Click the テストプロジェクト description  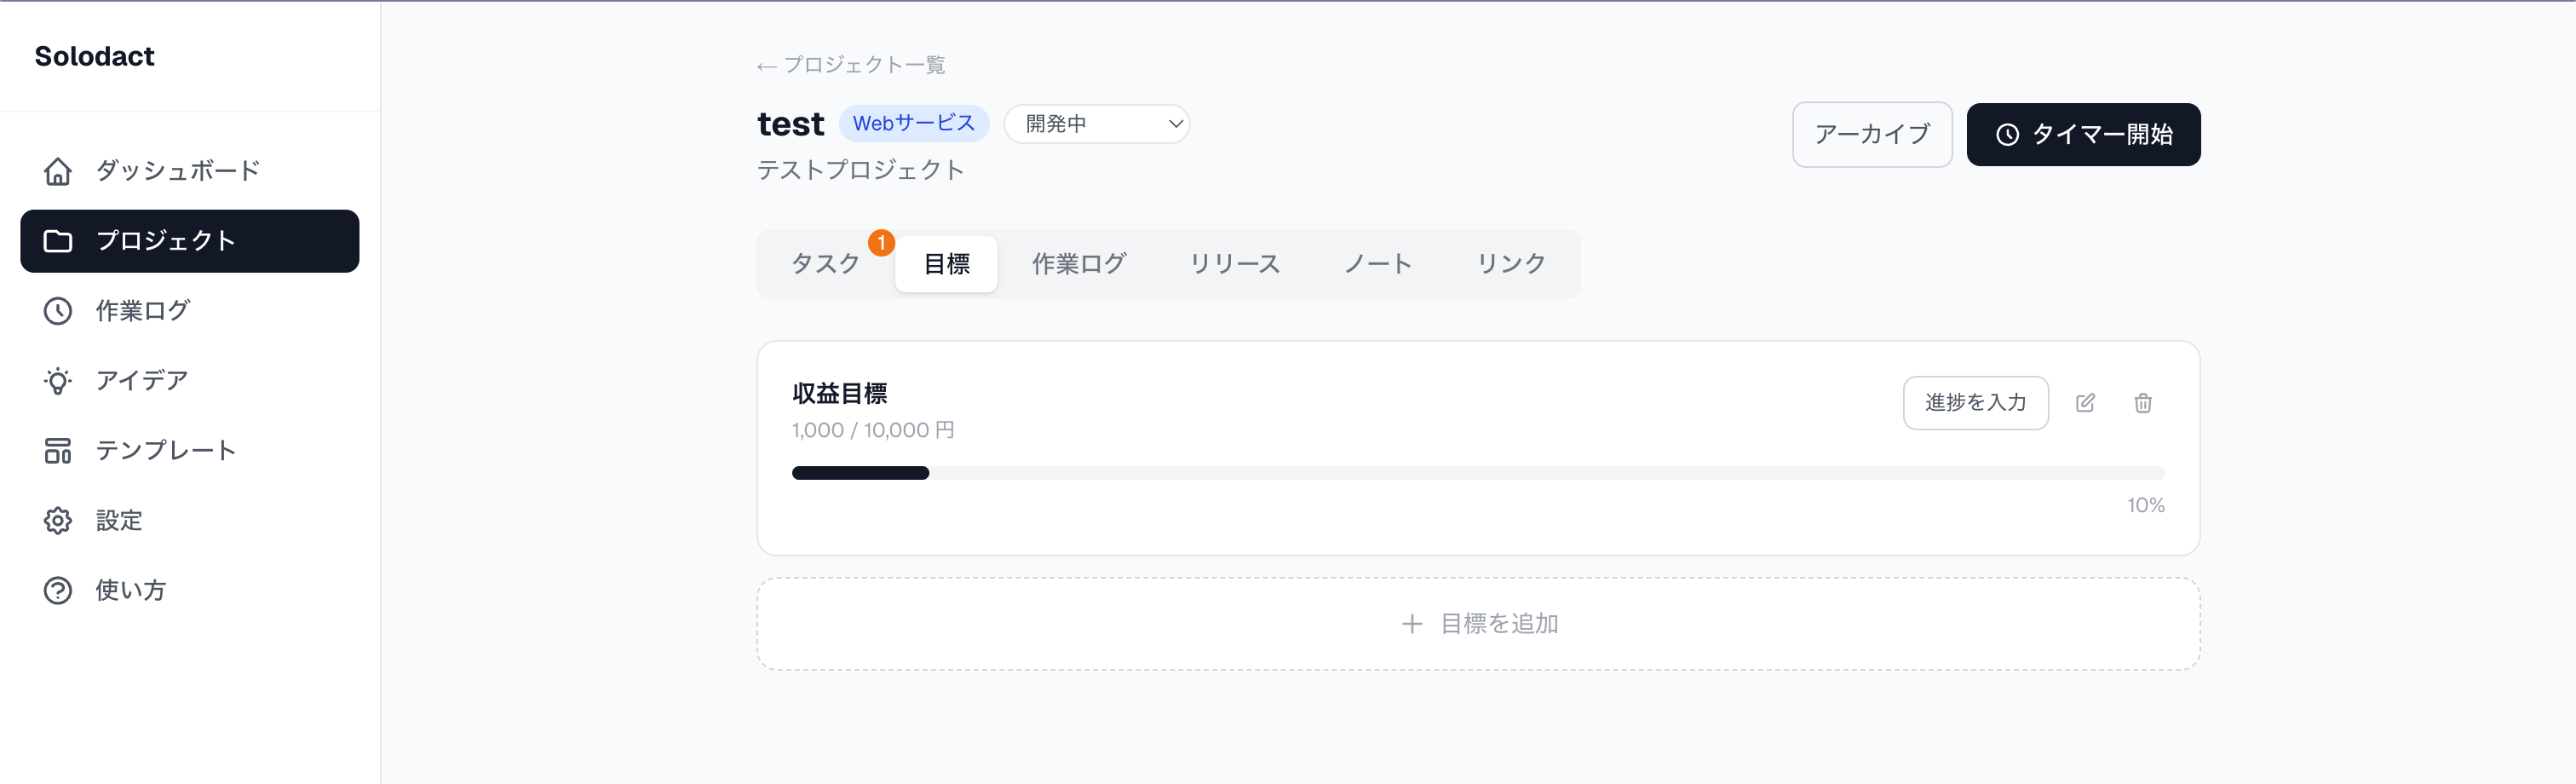[x=860, y=171]
